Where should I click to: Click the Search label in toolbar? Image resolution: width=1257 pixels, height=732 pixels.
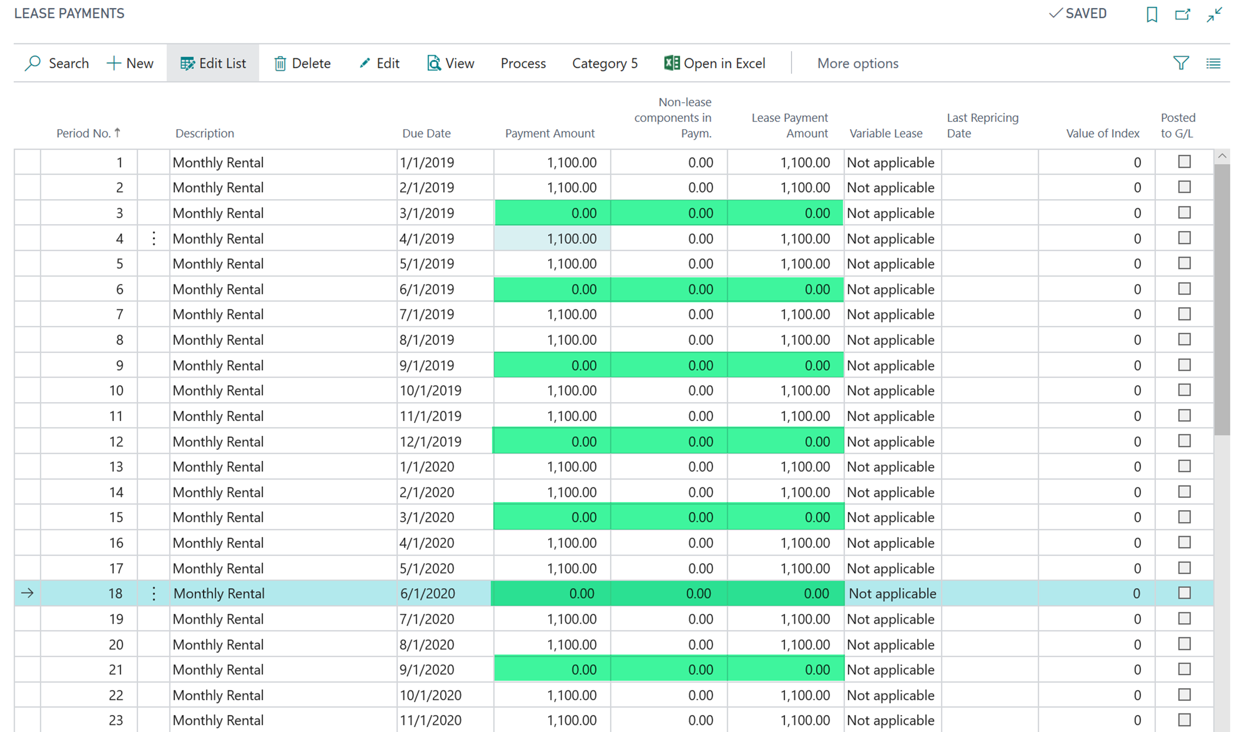click(x=69, y=63)
